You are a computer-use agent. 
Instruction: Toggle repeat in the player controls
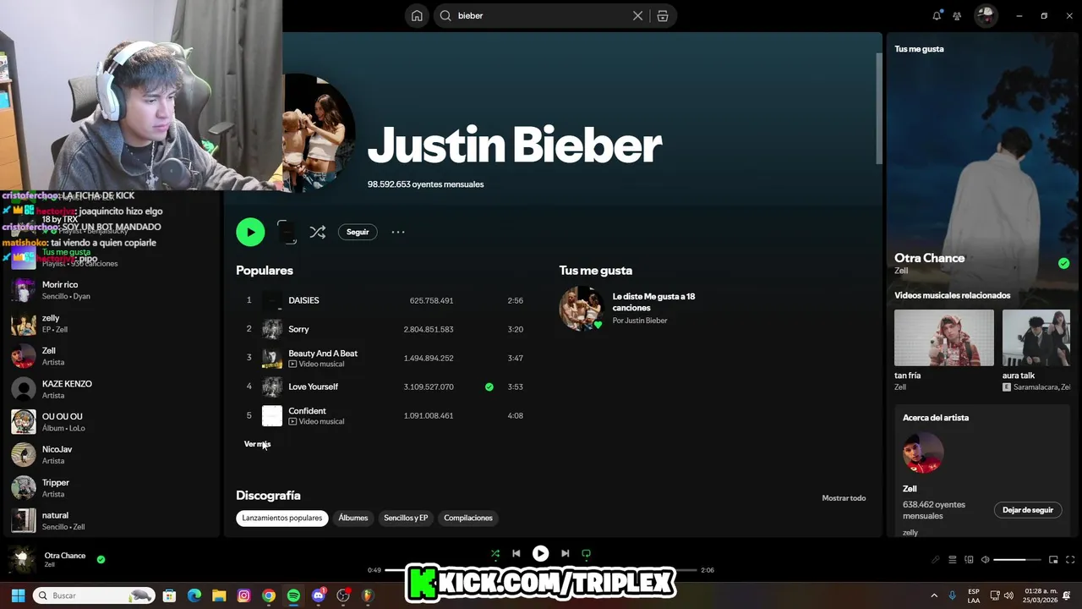point(586,553)
